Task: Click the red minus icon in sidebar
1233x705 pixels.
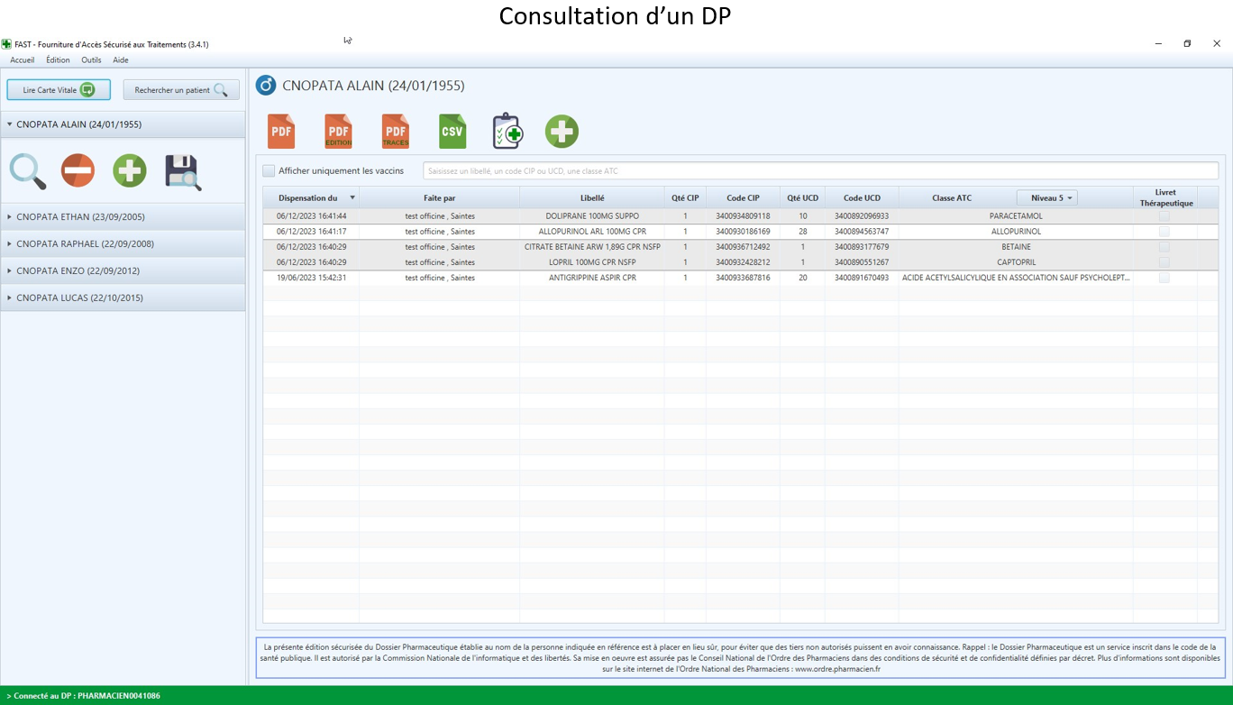Action: 78,170
